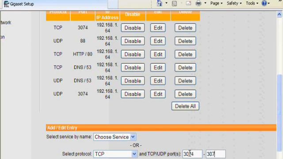This screenshot has height=159, width=283.
Task: Click the starting port field with 3074
Action: pyautogui.click(x=192, y=154)
